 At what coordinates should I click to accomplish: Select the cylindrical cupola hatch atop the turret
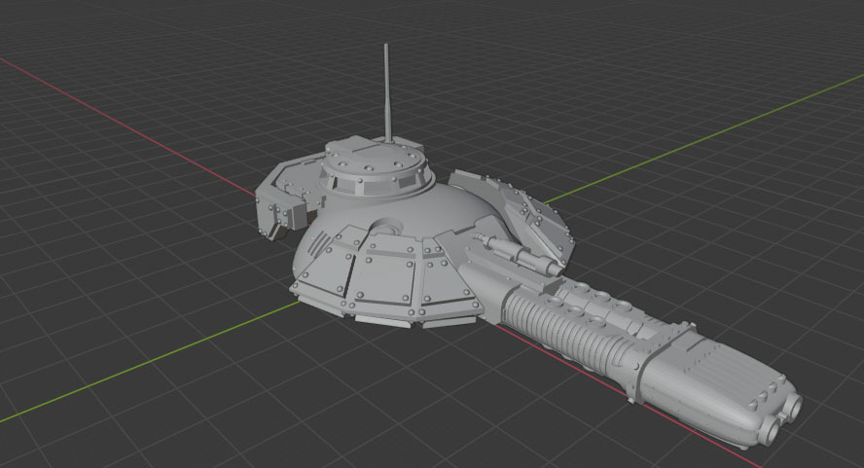(376, 168)
